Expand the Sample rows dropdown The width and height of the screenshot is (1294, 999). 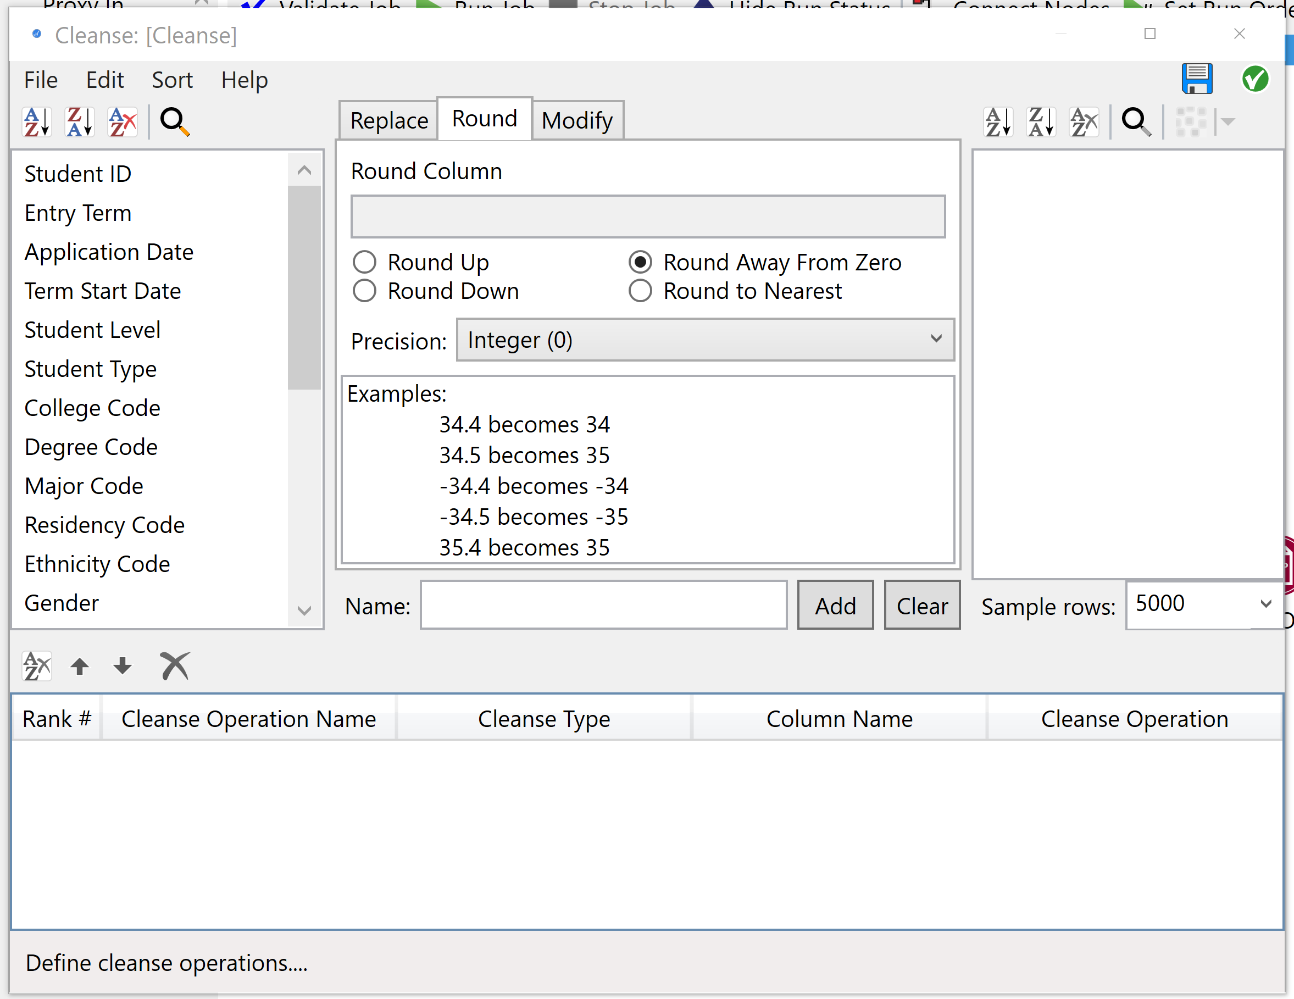click(x=1265, y=604)
